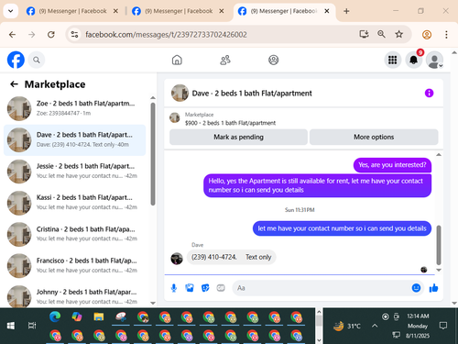Open the account profile picture menu
Screen dimensions: 458x344
pos(434,60)
